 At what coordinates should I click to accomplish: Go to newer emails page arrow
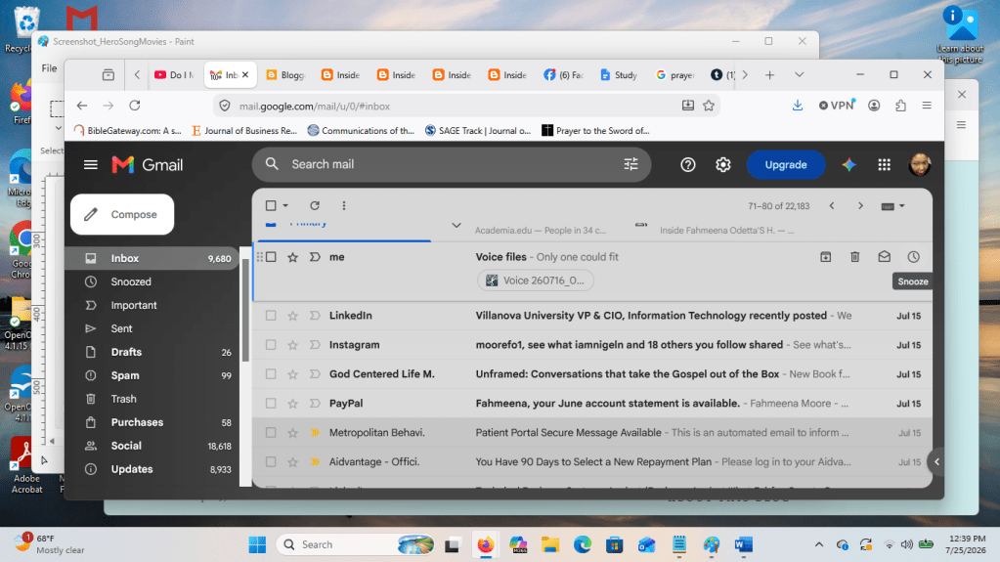pos(832,205)
